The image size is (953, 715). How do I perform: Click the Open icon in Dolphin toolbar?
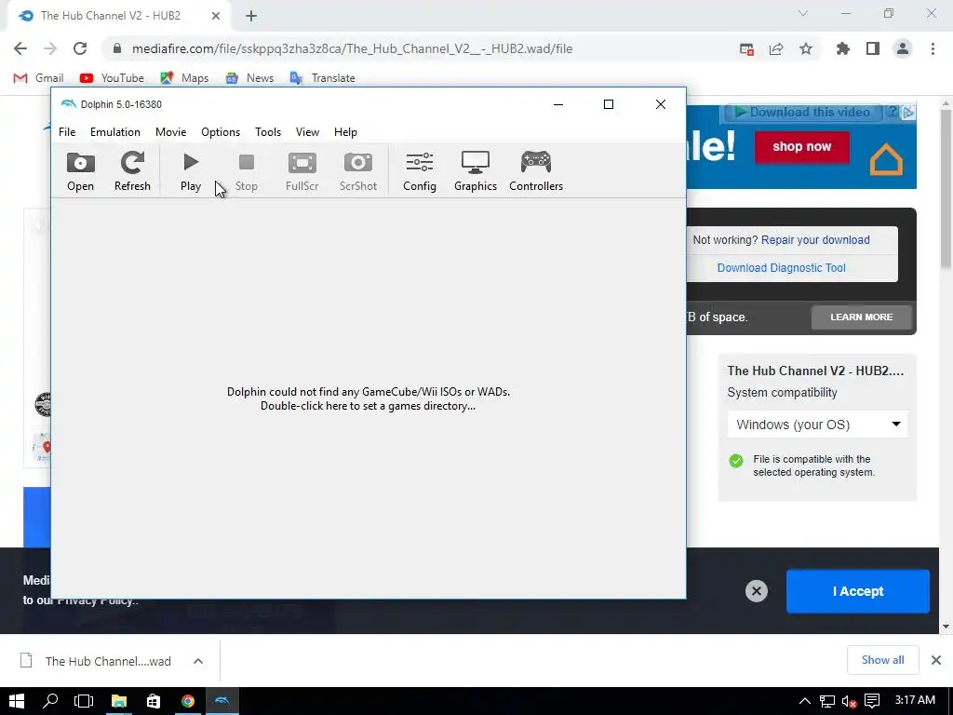coord(80,171)
